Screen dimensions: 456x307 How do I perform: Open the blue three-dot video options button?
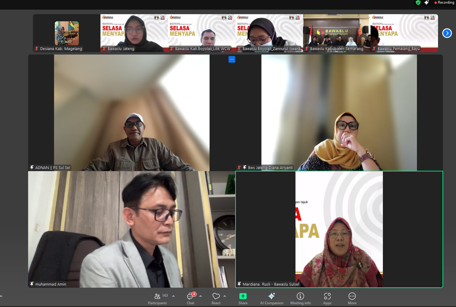point(232,59)
